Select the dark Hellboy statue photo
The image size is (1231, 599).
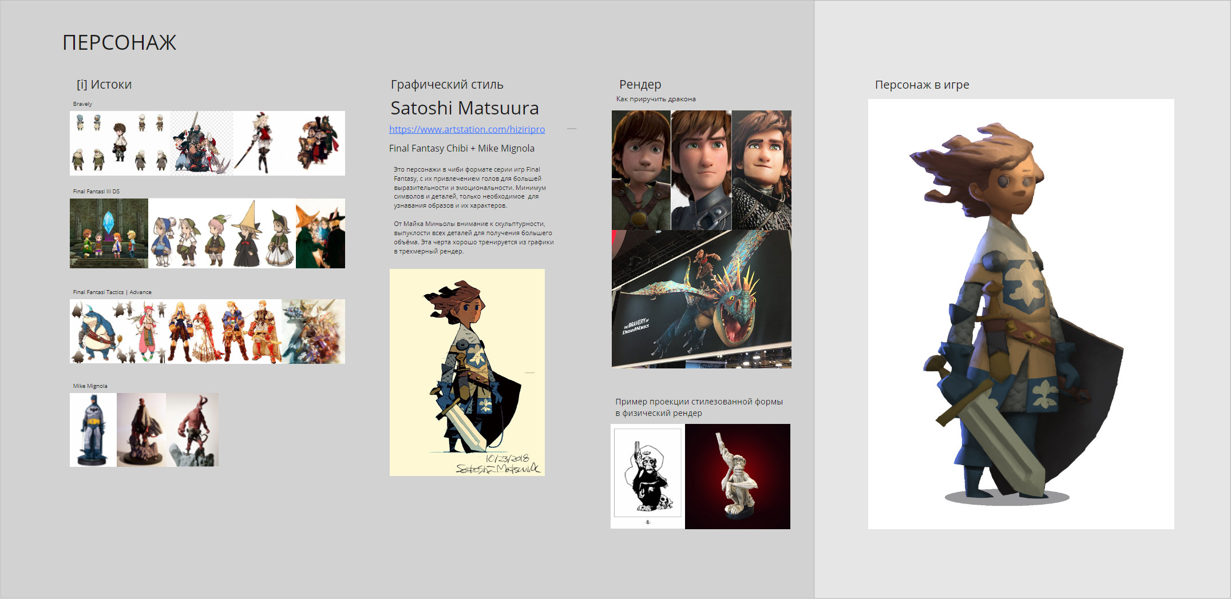[141, 430]
